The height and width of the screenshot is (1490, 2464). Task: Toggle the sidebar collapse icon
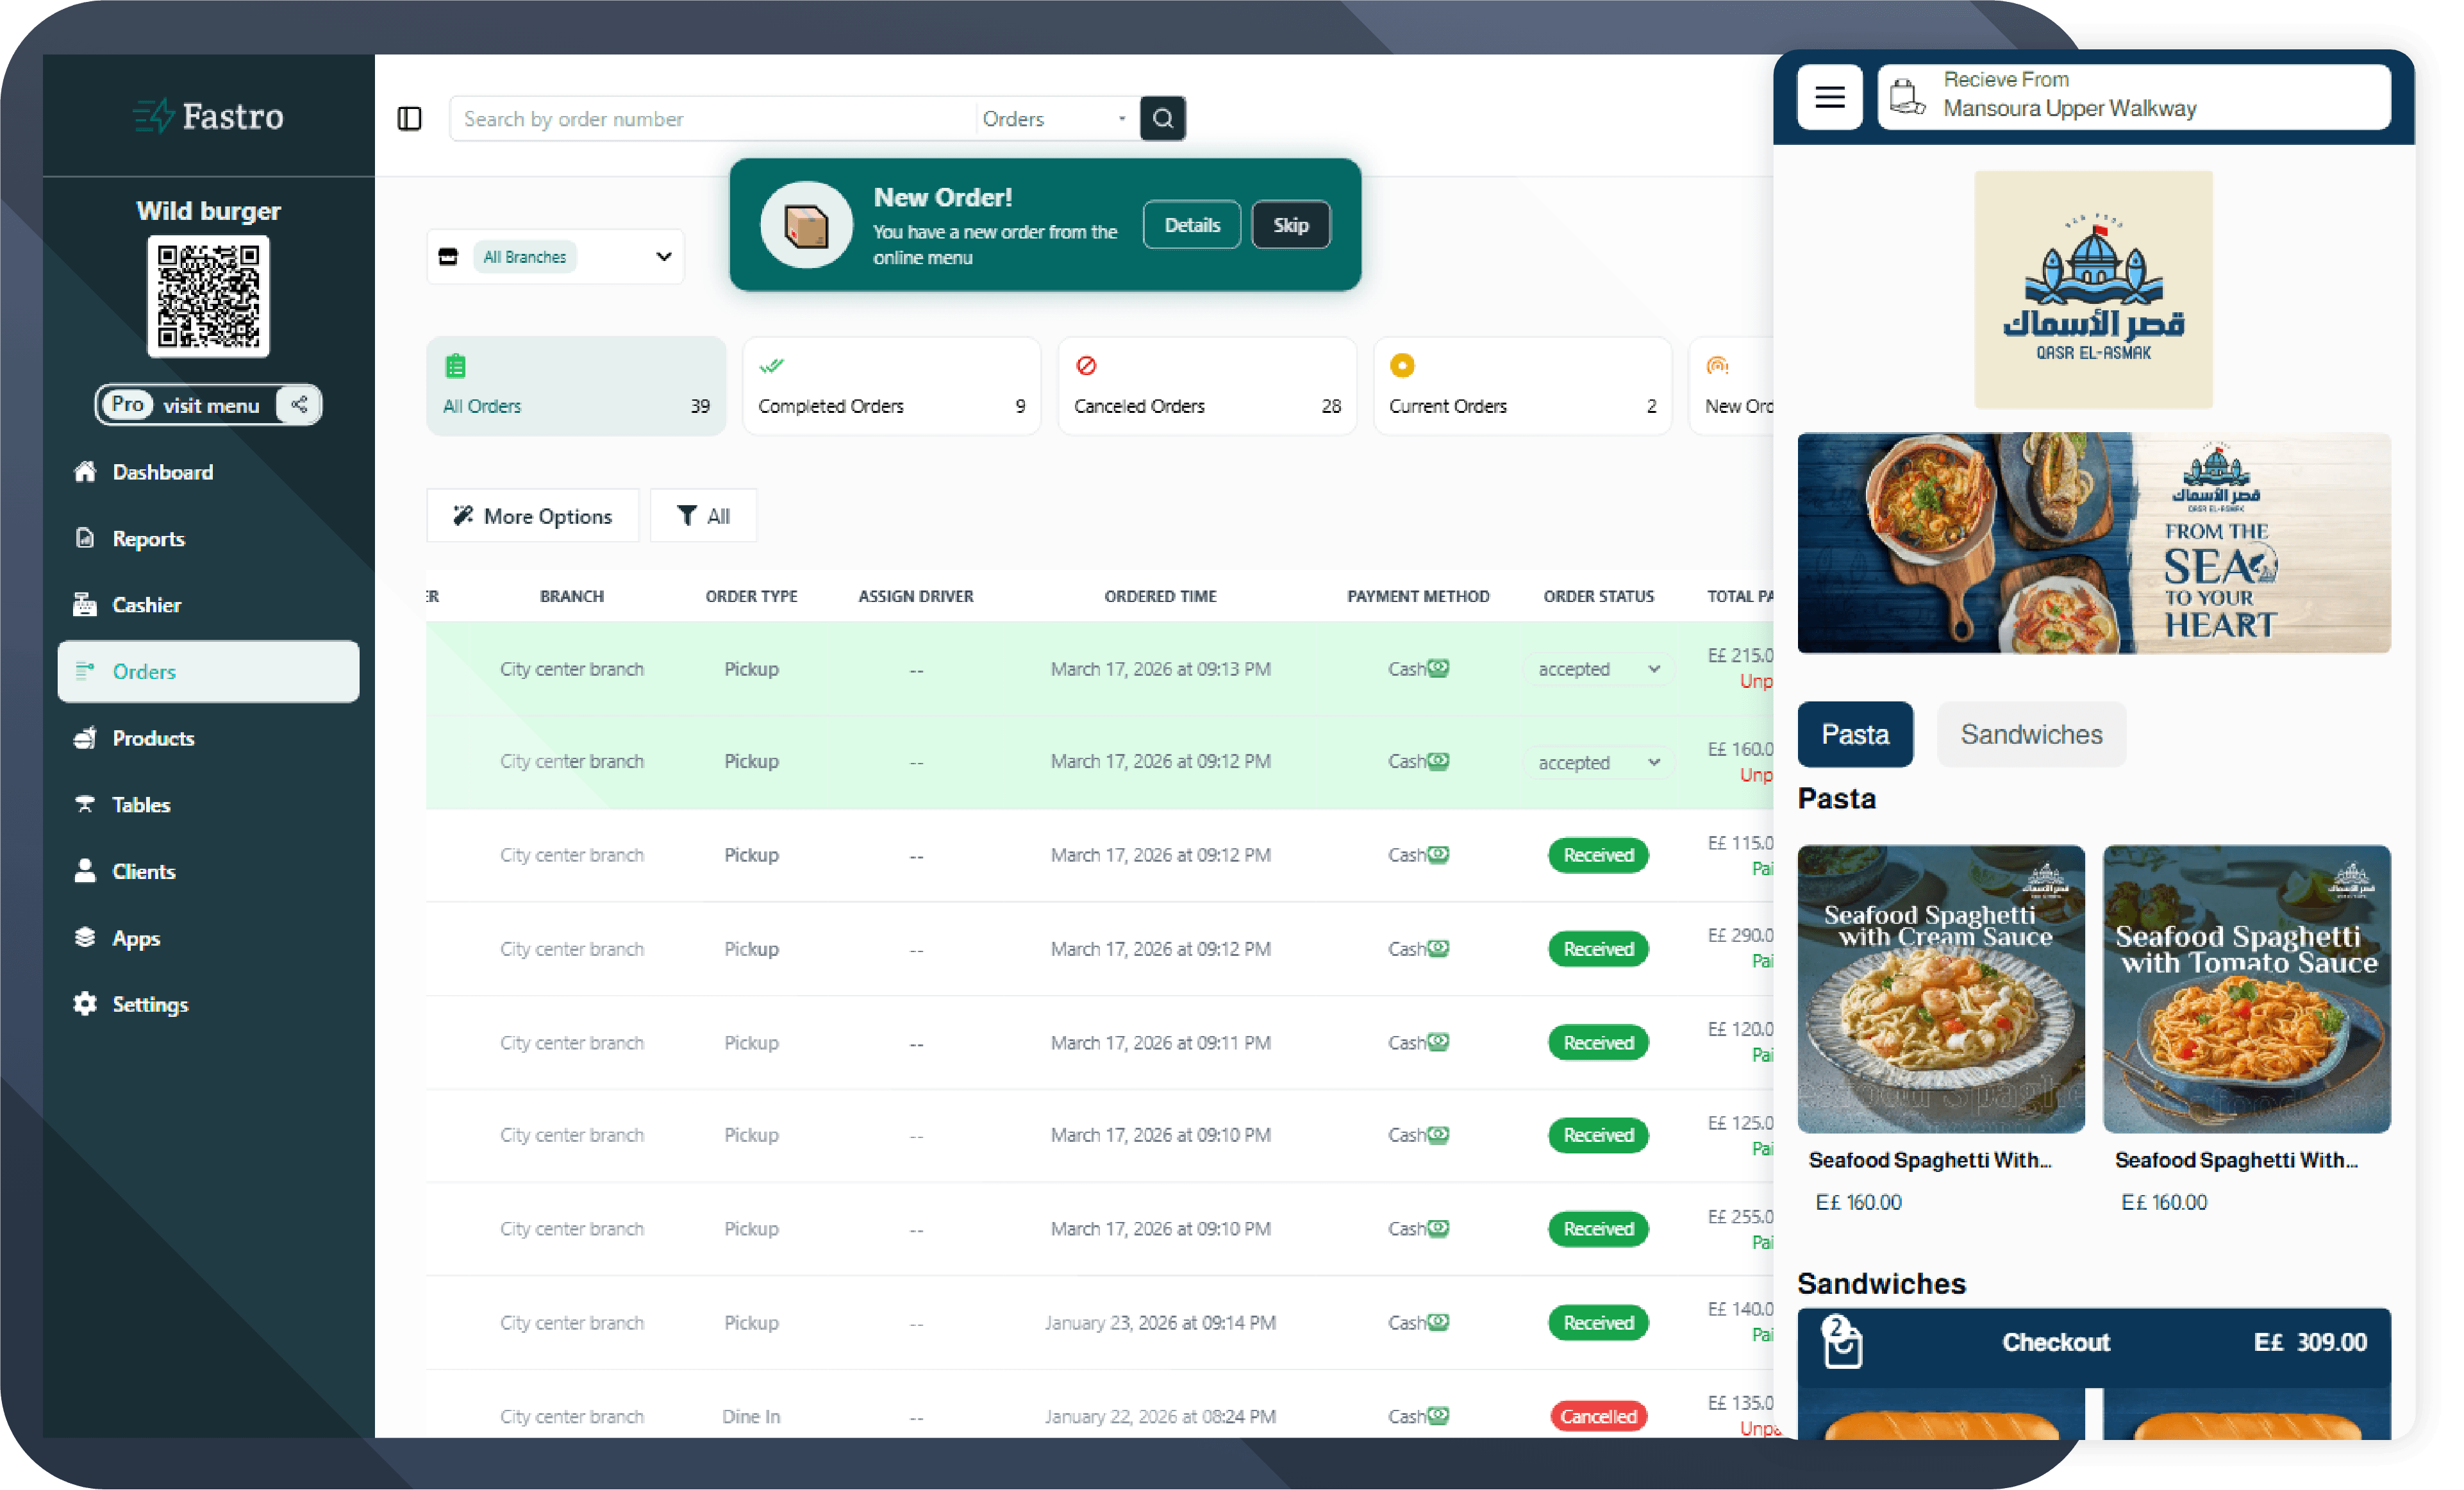click(x=409, y=119)
